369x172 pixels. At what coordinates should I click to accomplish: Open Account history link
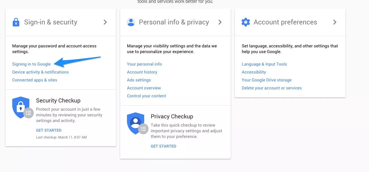click(142, 72)
